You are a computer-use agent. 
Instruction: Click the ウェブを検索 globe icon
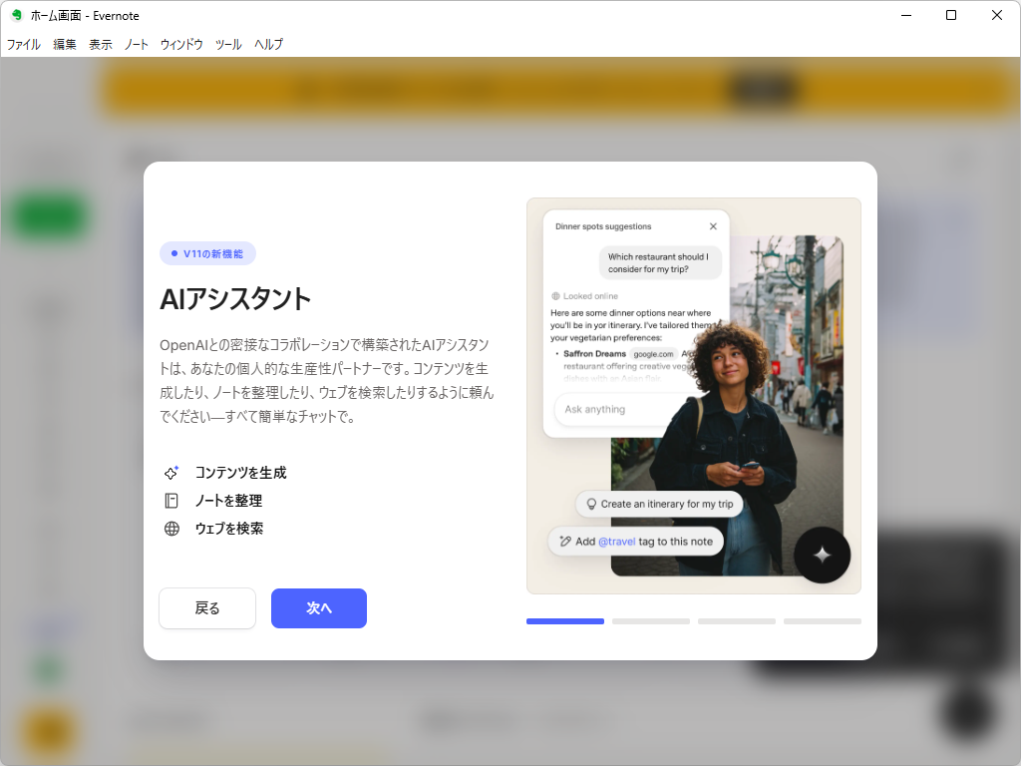coord(171,528)
